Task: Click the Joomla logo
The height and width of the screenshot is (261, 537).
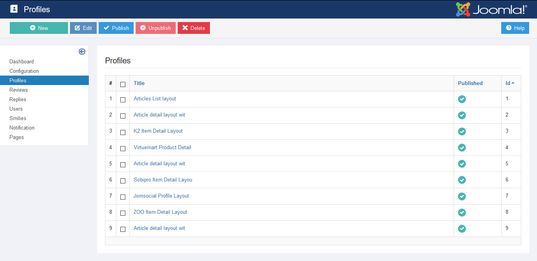Action: 491,9
